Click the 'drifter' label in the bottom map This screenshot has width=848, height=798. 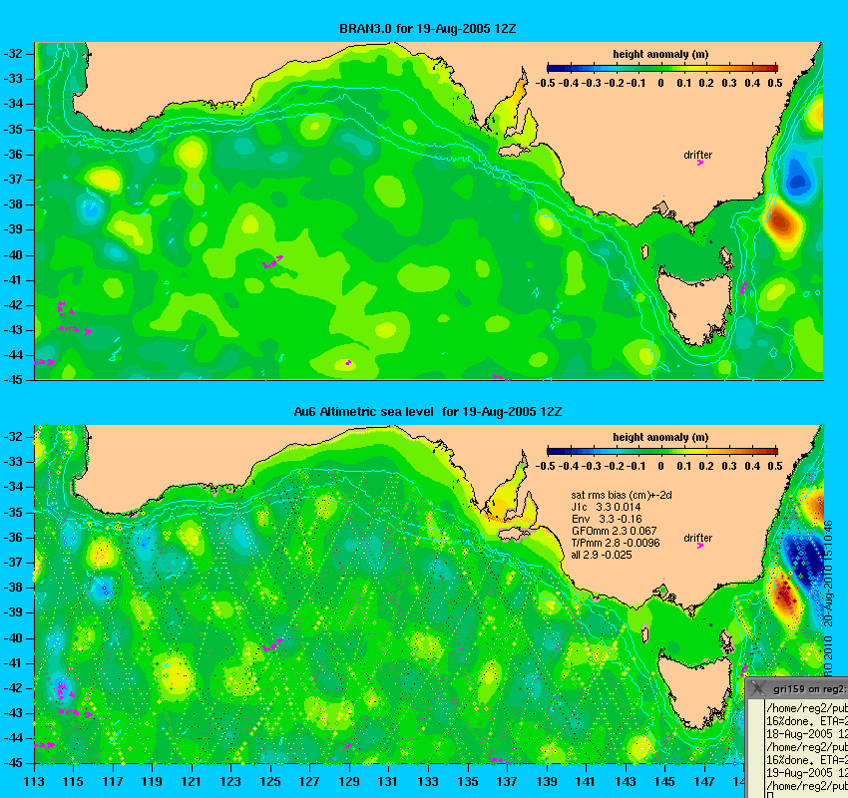click(x=697, y=538)
